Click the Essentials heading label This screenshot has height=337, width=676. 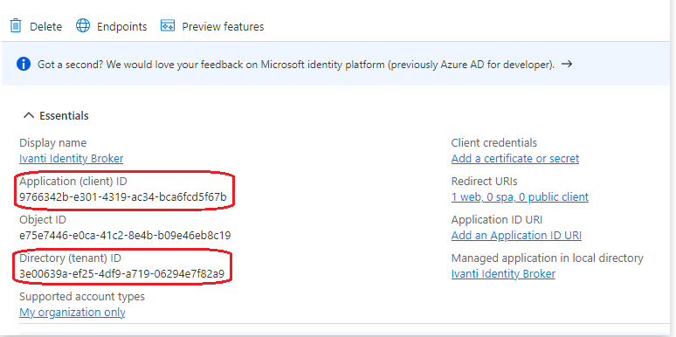point(65,115)
